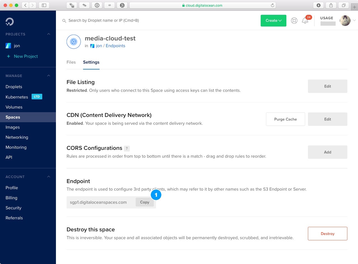Click the media-cloud-test space icon
358x264 pixels.
pyautogui.click(x=74, y=42)
